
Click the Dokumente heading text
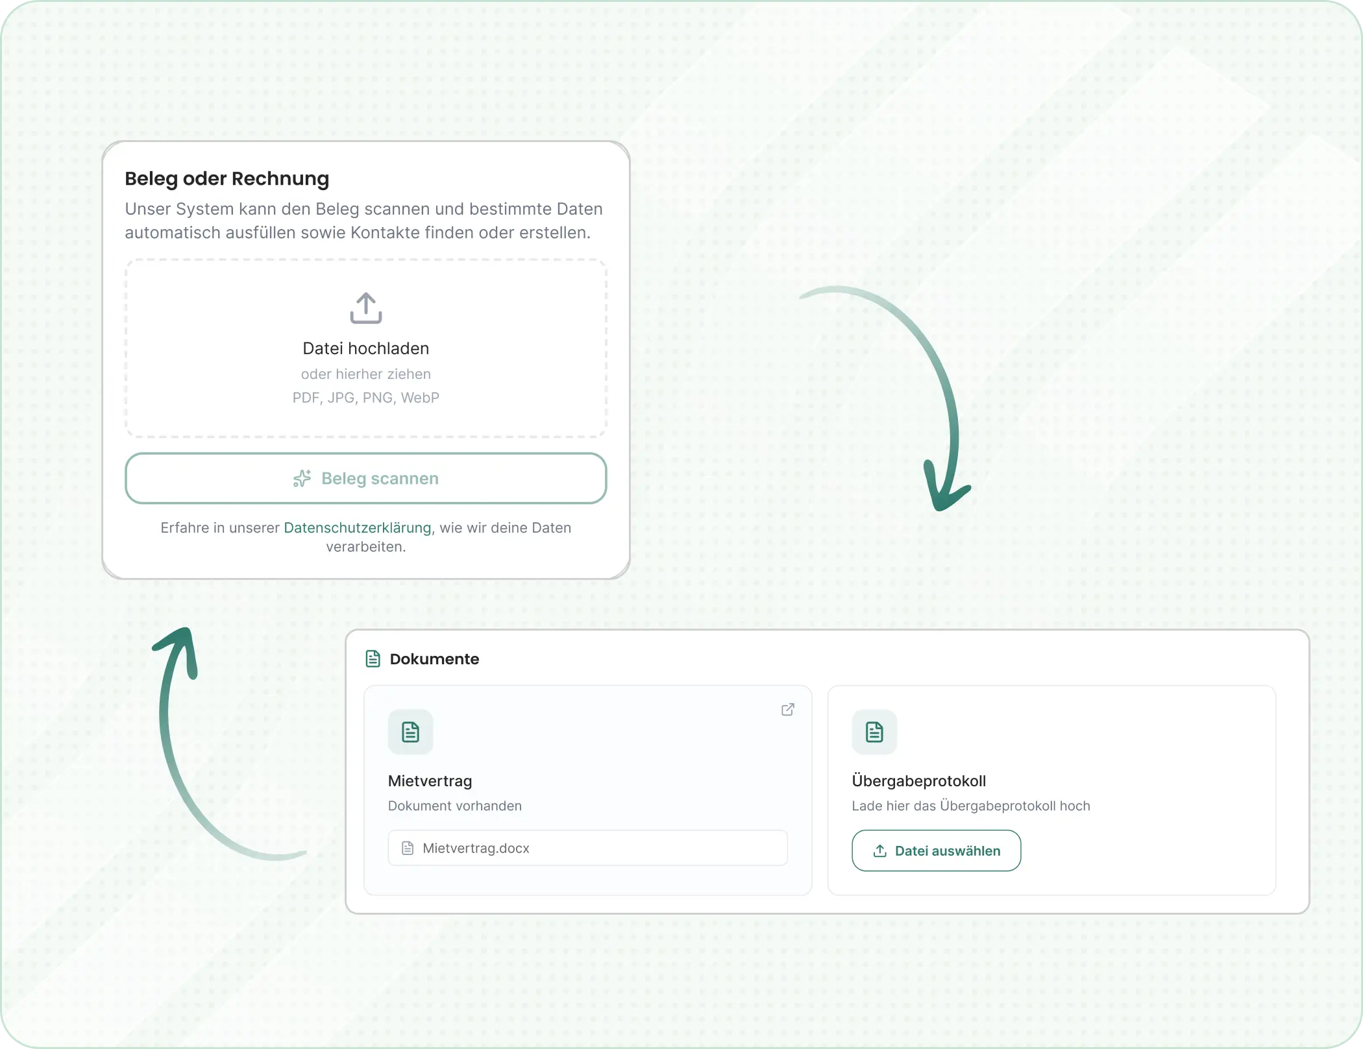434,659
